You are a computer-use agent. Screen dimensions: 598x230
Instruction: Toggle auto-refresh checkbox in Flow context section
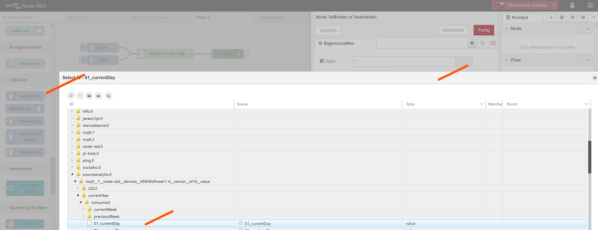[x=580, y=60]
